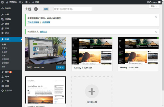Click the begin installing plugins link

pos(33,22)
